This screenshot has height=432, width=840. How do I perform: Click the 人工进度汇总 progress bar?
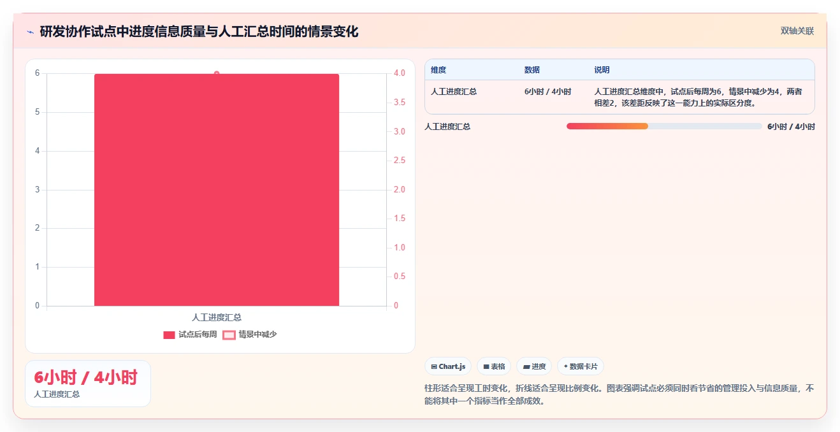point(664,126)
